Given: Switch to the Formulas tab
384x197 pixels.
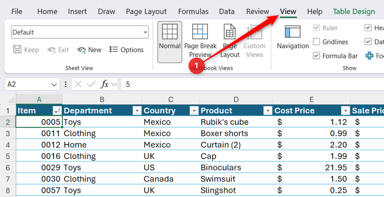Looking at the screenshot, I should 193,11.
